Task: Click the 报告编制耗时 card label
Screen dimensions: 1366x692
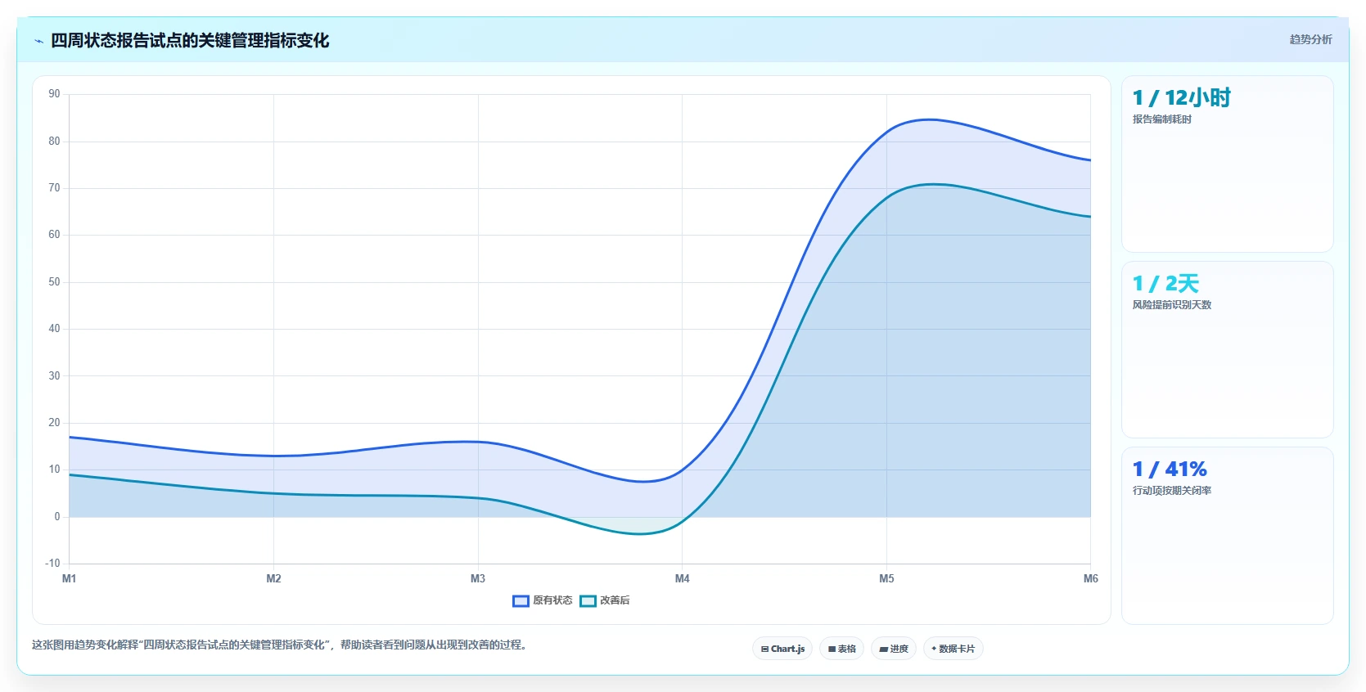Action: [1161, 119]
